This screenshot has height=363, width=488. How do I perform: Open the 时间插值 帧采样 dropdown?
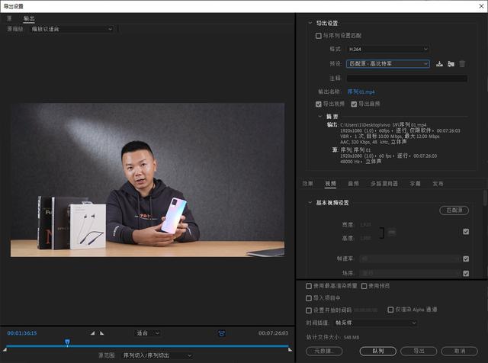coord(381,323)
